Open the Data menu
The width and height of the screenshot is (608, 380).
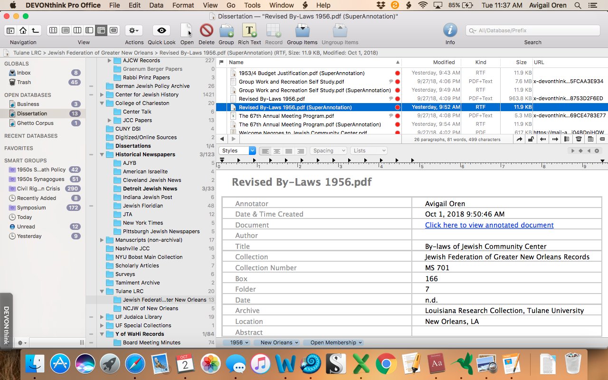pyautogui.click(x=156, y=5)
